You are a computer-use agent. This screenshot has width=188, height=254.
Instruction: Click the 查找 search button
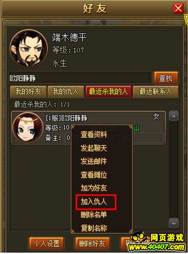(166, 78)
